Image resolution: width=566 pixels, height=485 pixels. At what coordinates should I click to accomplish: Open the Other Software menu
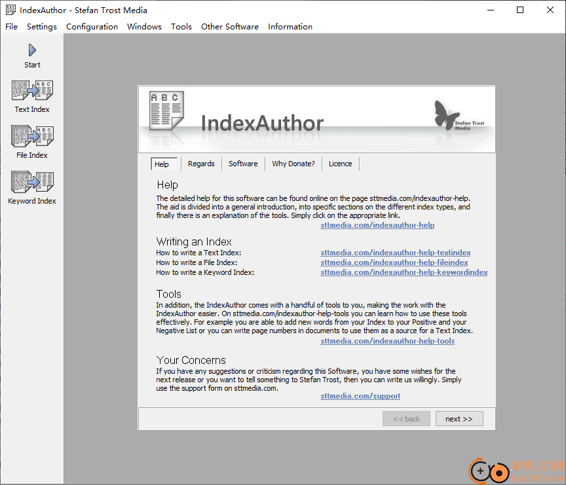tap(229, 27)
